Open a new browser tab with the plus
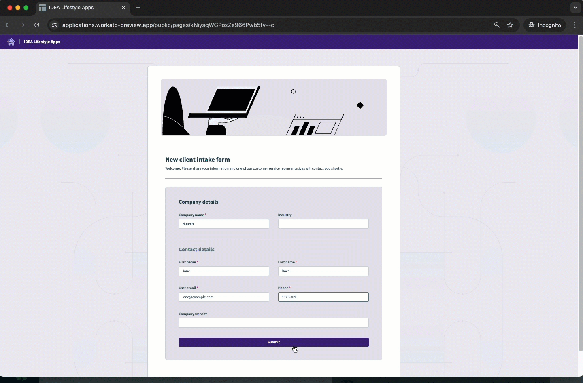Viewport: 583px width, 383px height. [138, 8]
